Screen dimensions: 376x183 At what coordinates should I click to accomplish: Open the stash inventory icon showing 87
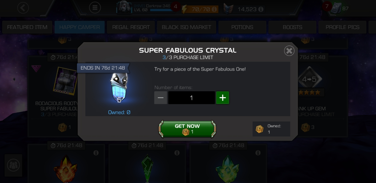tap(337, 8)
